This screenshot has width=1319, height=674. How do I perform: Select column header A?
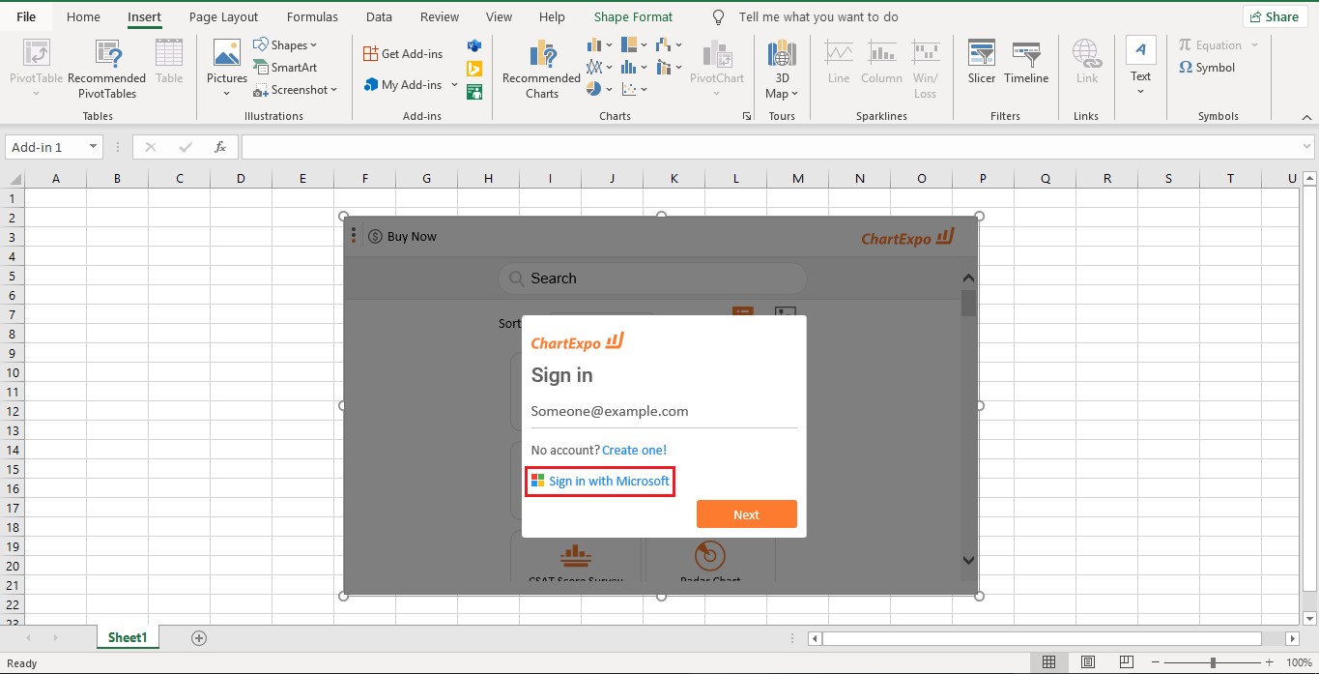point(55,178)
